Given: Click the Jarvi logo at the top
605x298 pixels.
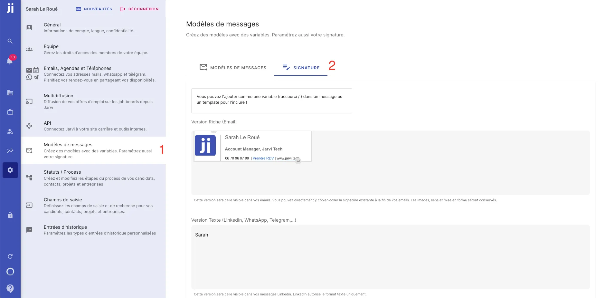Looking at the screenshot, I should pyautogui.click(x=10, y=9).
